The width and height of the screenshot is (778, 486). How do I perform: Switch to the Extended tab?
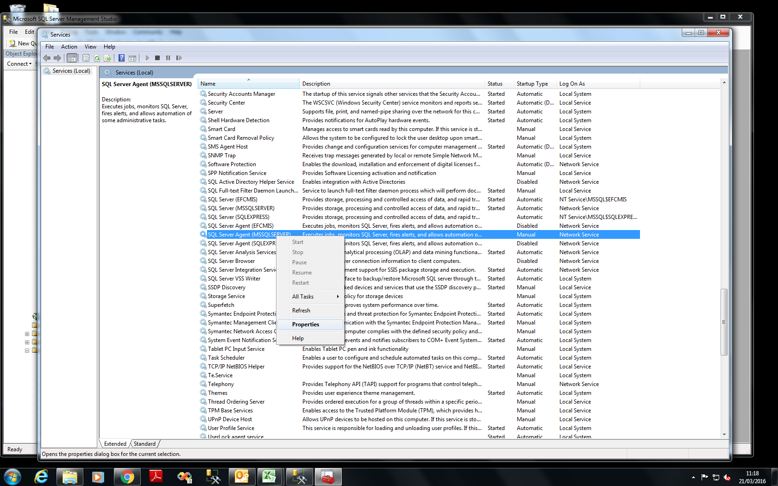pos(115,444)
